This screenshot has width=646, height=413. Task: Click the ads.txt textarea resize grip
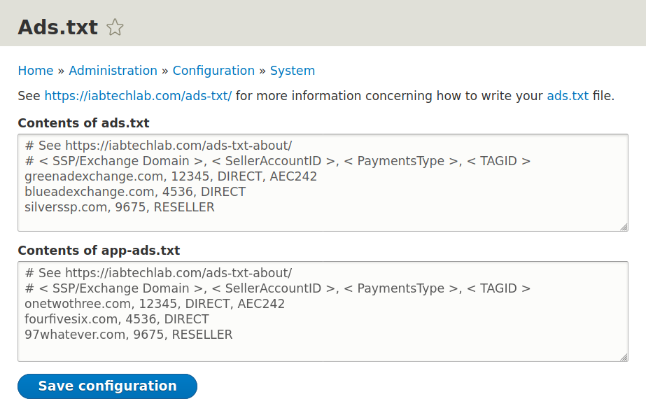coord(623,226)
